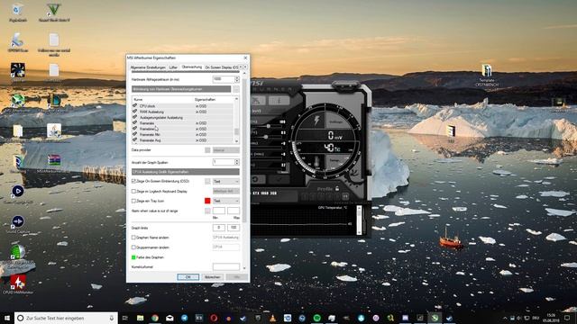Disable Zeige On-Screen Einblendung (OSD) checkbox
Viewport: 577px width, 324px height.
pyautogui.click(x=133, y=181)
